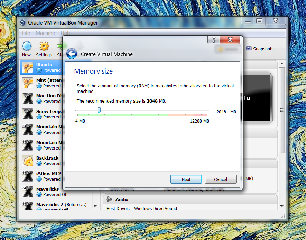The width and height of the screenshot is (306, 240).
Task: Select the Snow Leopard VM icon
Action: pyautogui.click(x=27, y=114)
